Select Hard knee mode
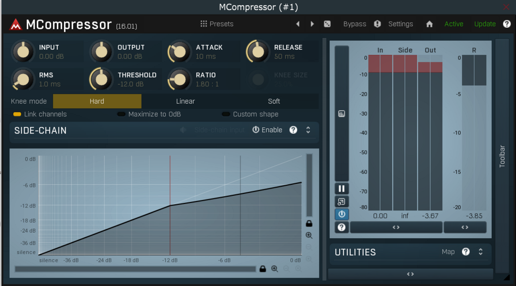516x286 pixels. (97, 101)
